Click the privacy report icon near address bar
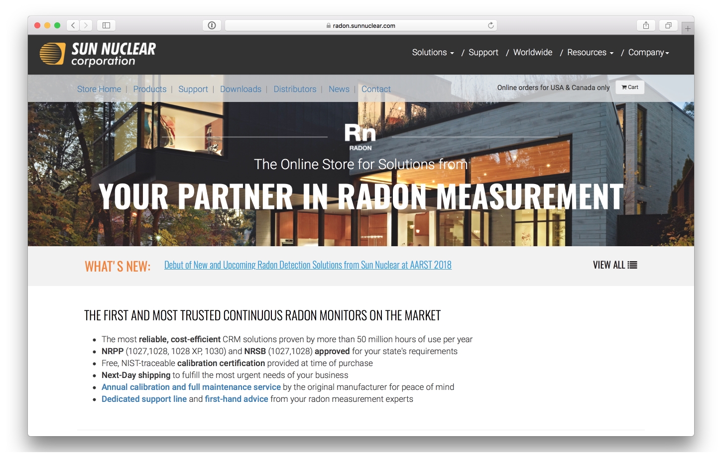722x476 pixels. click(x=212, y=25)
